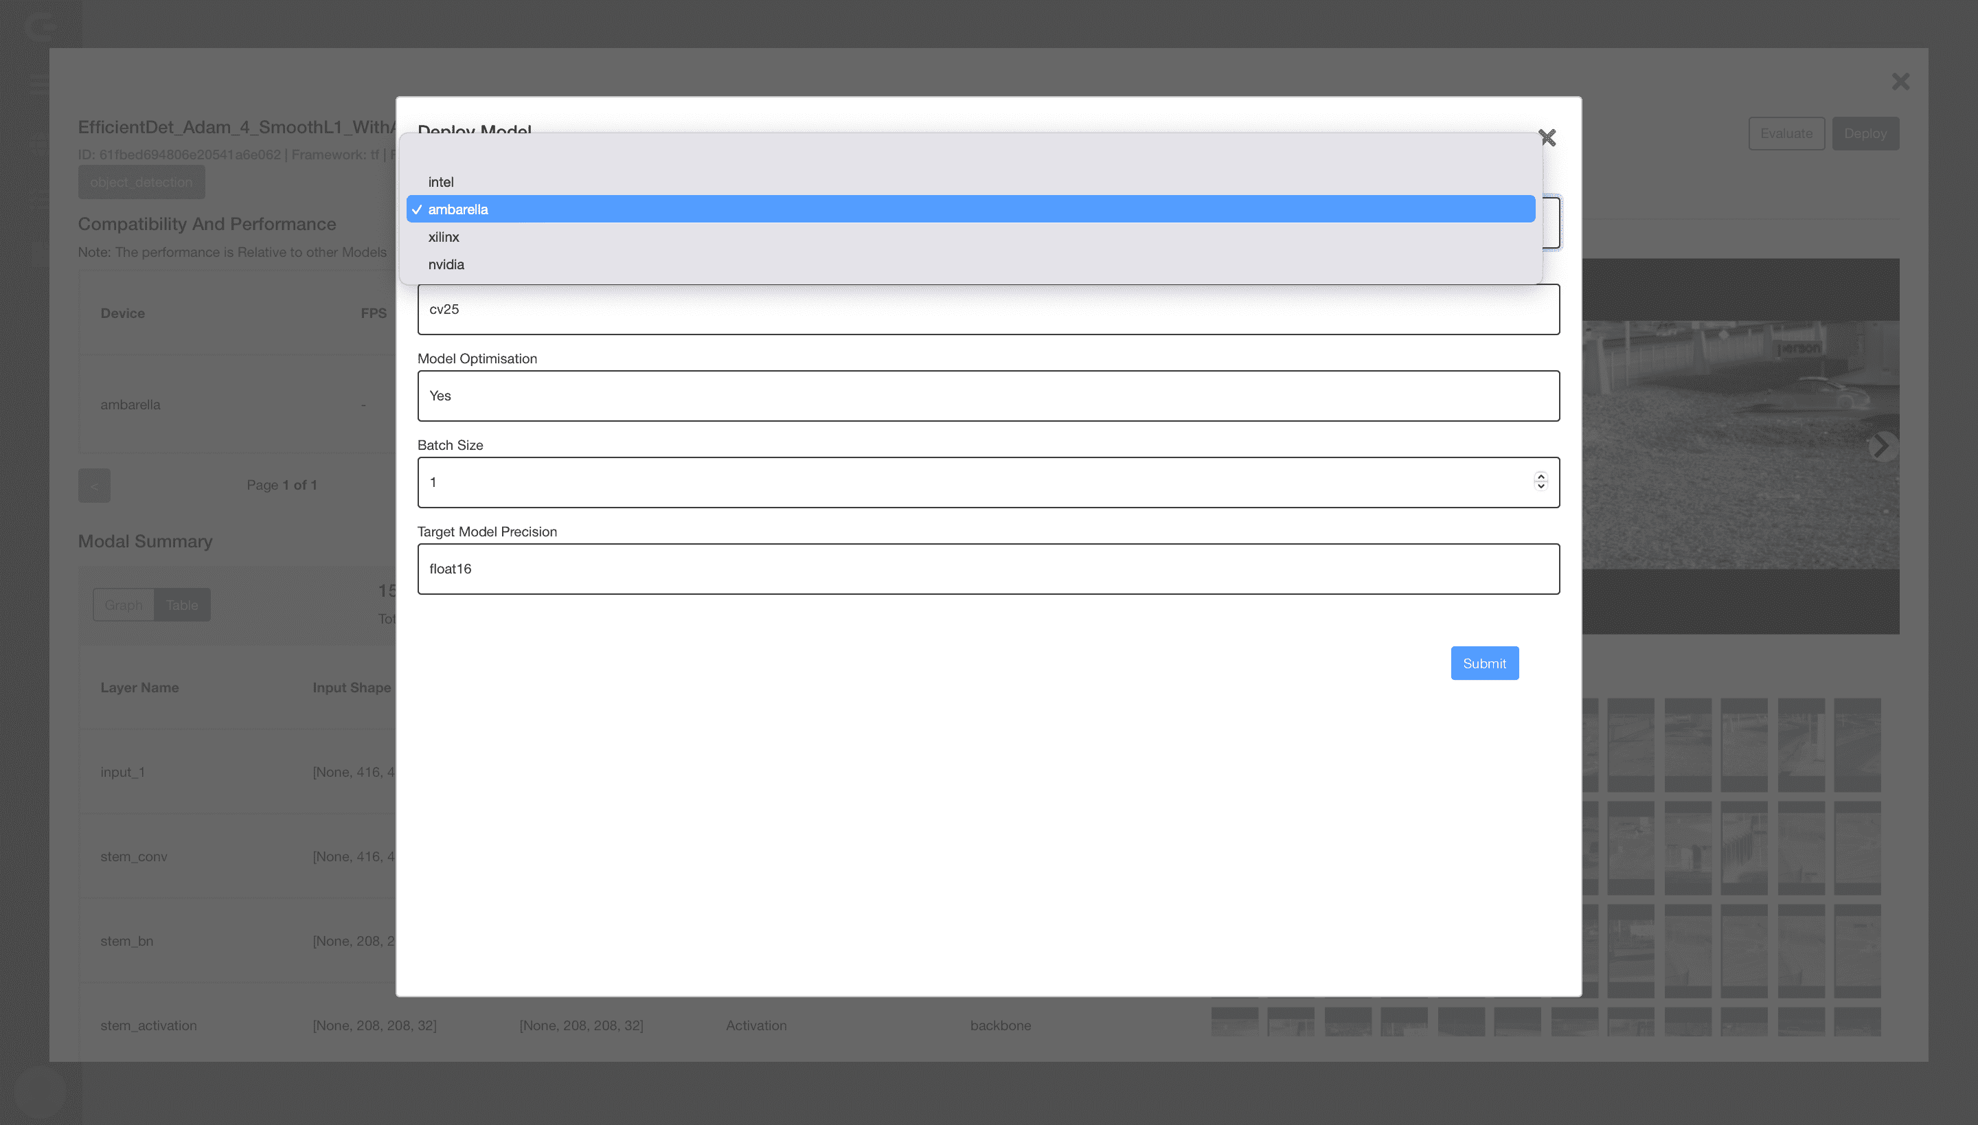Select intel from hardware vendor dropdown

[440, 181]
